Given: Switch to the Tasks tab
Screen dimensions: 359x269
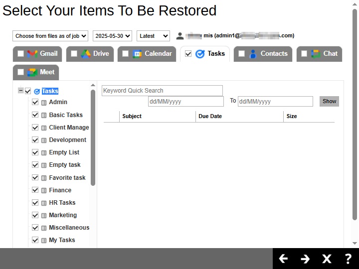Looking at the screenshot, I should 215,54.
